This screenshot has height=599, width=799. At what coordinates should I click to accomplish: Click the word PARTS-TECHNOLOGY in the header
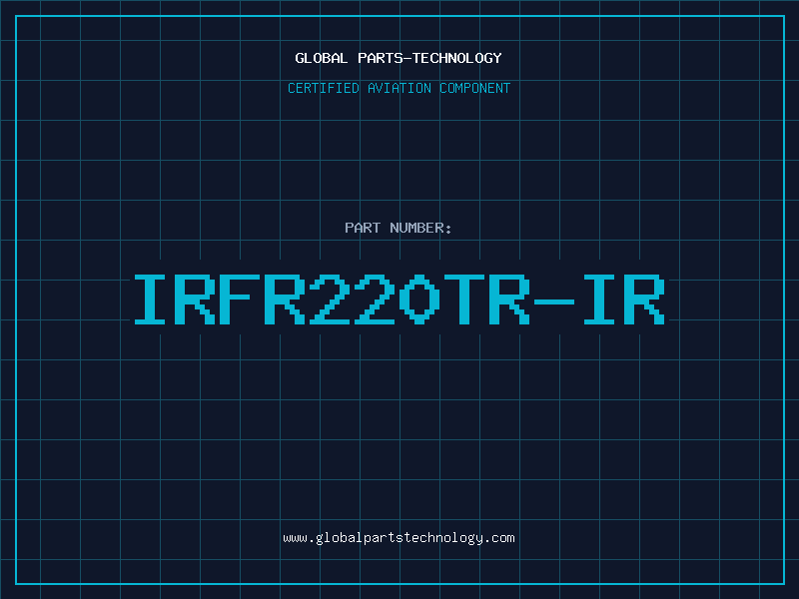click(x=429, y=58)
